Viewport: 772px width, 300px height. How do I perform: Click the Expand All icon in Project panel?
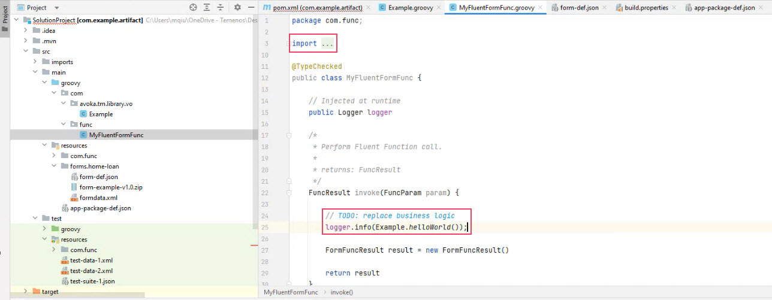(207, 8)
